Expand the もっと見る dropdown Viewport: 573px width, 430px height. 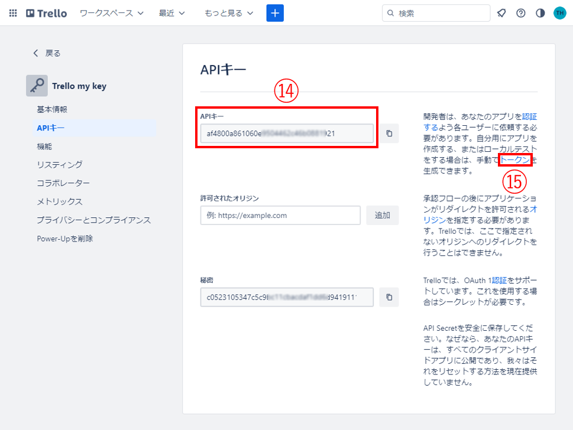(228, 13)
